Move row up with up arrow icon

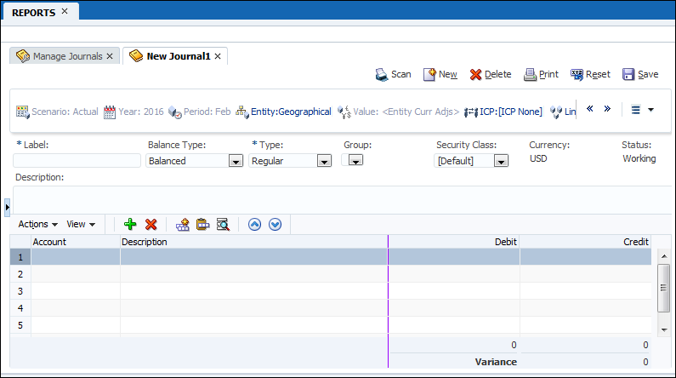[254, 225]
